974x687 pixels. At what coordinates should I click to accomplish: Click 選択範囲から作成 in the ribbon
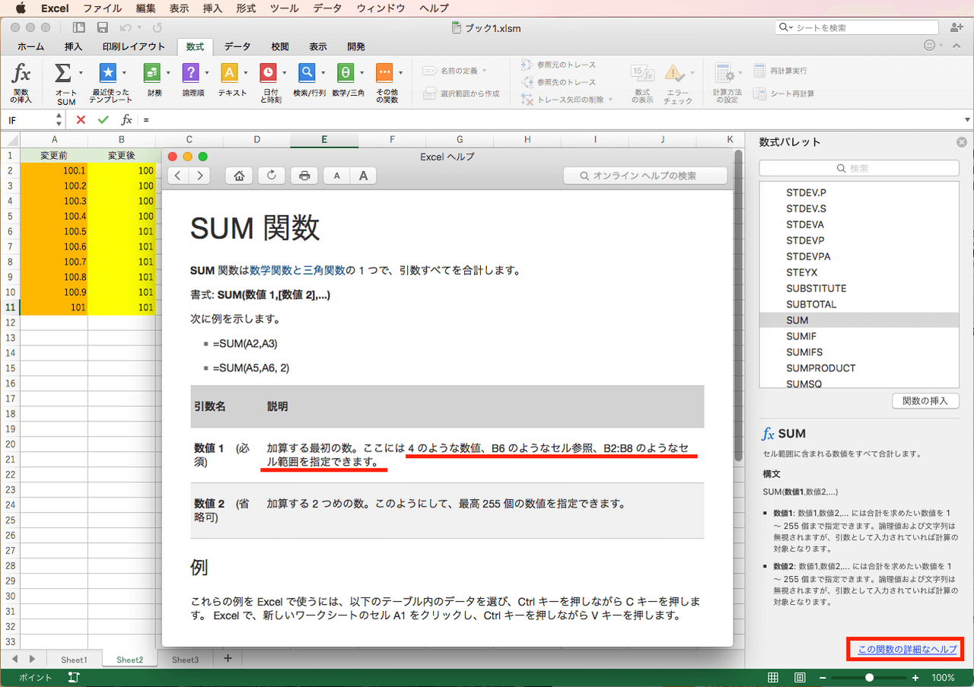click(x=461, y=94)
